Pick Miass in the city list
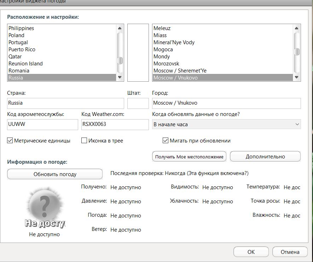 click(x=160, y=35)
